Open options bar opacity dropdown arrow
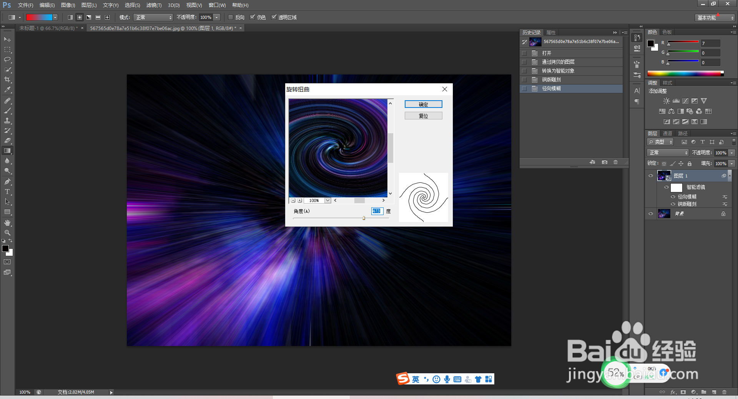The width and height of the screenshot is (738, 399). (x=217, y=17)
